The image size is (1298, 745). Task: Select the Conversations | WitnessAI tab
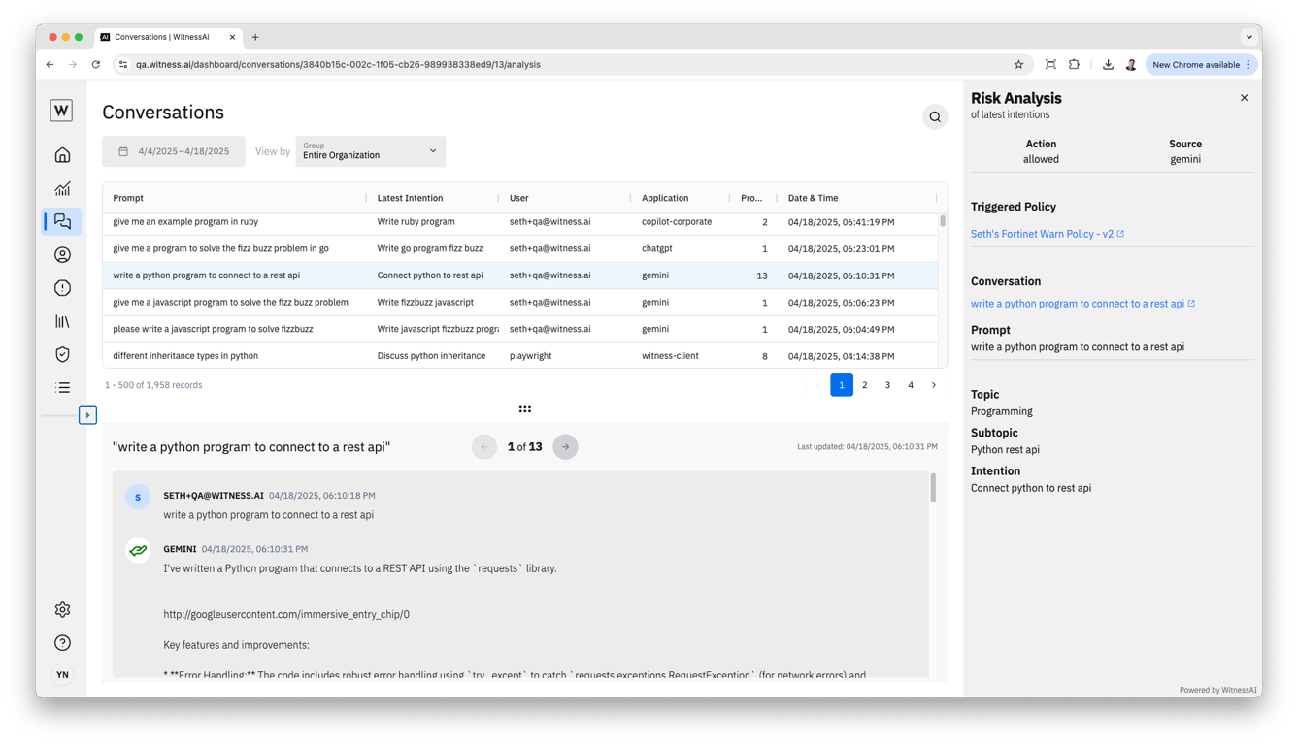pyautogui.click(x=168, y=37)
